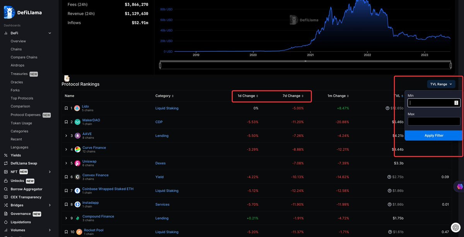Bookmark the Convex Finance row

(66, 177)
